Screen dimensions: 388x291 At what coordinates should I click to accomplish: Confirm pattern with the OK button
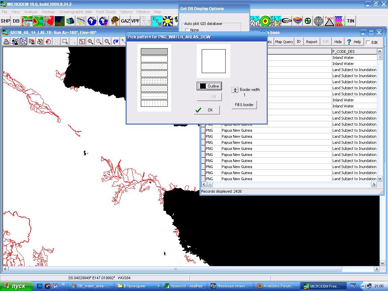(207, 110)
